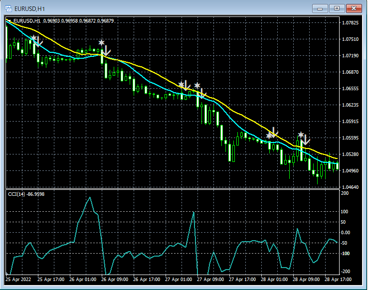This screenshot has width=368, height=290.
Task: Click the 25 Apr 17:00 time label
Action: pos(51,280)
